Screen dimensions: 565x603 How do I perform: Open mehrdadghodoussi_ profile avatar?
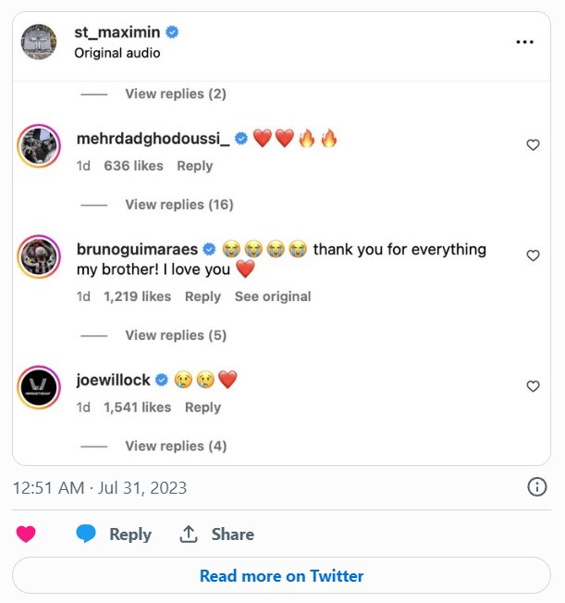click(39, 145)
